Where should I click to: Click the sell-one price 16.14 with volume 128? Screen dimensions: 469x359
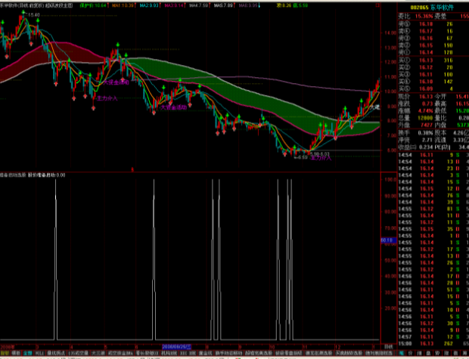click(426, 52)
